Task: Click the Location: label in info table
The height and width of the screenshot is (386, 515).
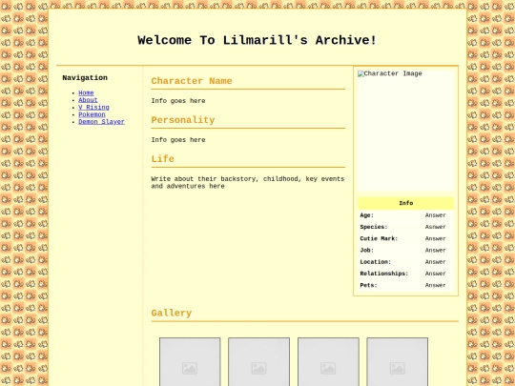Action: (x=376, y=262)
